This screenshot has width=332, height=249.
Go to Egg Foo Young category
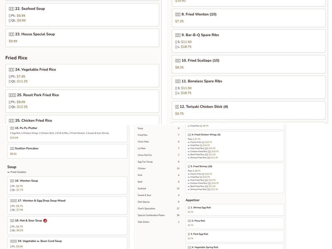coord(145,162)
